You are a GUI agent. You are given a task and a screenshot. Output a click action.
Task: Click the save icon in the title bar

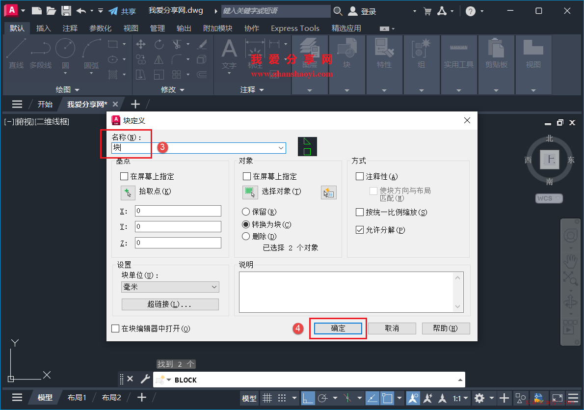[x=66, y=11]
